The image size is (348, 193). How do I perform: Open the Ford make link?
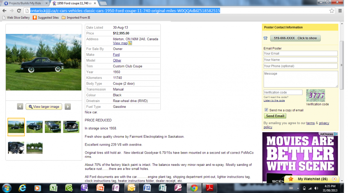pos(116,55)
